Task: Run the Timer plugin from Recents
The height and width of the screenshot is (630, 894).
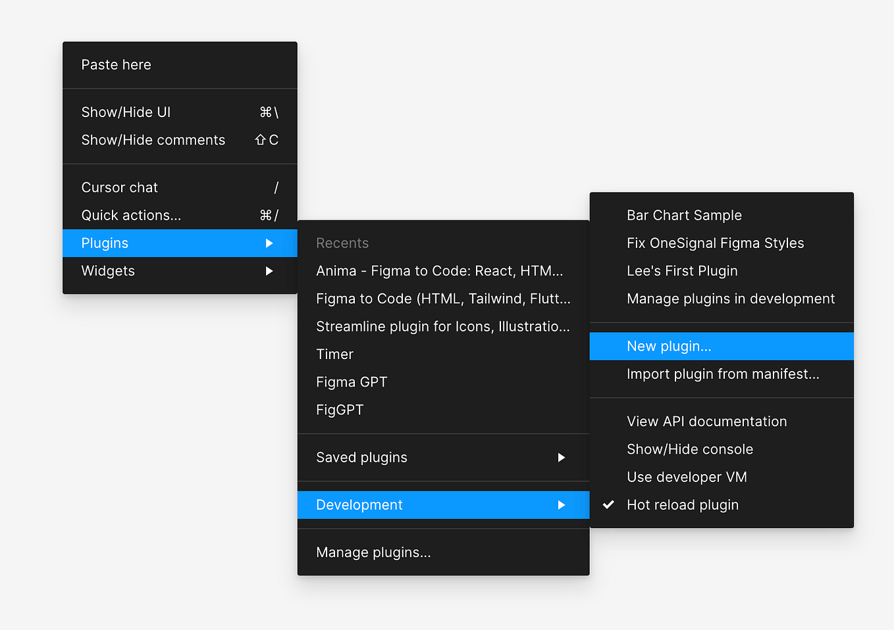Action: tap(334, 354)
